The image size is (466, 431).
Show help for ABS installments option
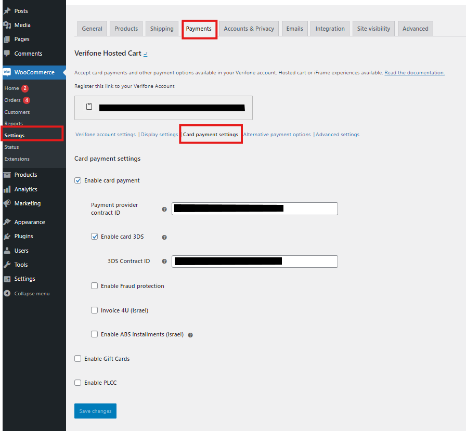(x=190, y=335)
